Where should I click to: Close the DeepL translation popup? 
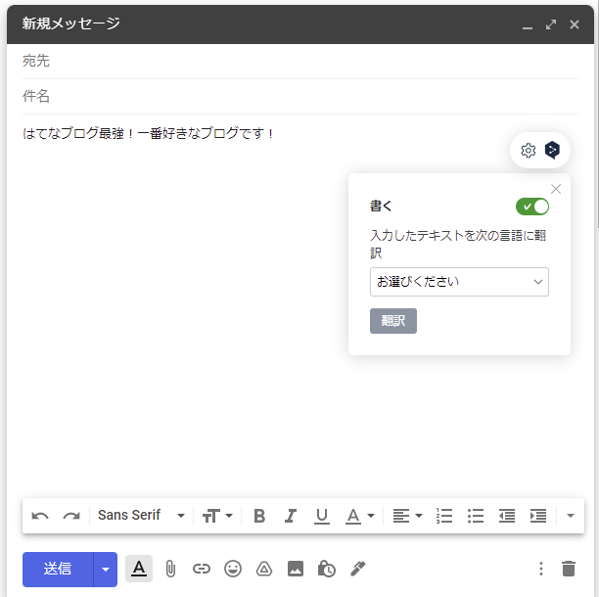click(x=556, y=189)
